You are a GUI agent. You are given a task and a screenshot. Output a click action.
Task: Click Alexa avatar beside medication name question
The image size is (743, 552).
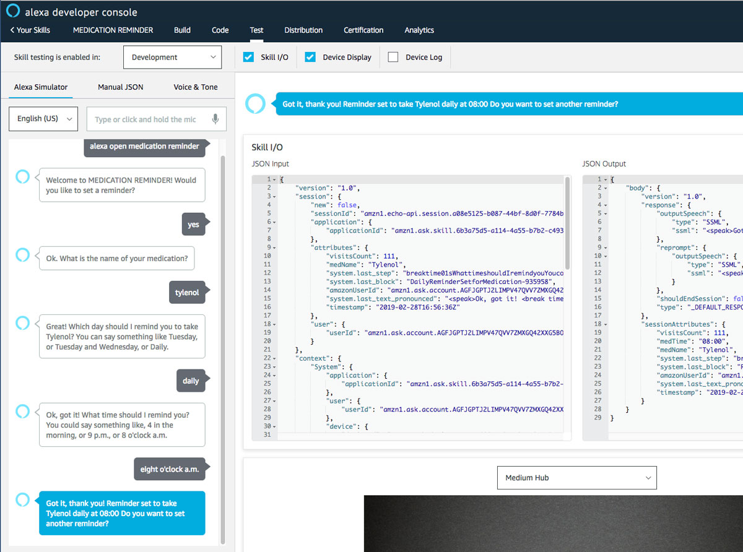pyautogui.click(x=22, y=254)
